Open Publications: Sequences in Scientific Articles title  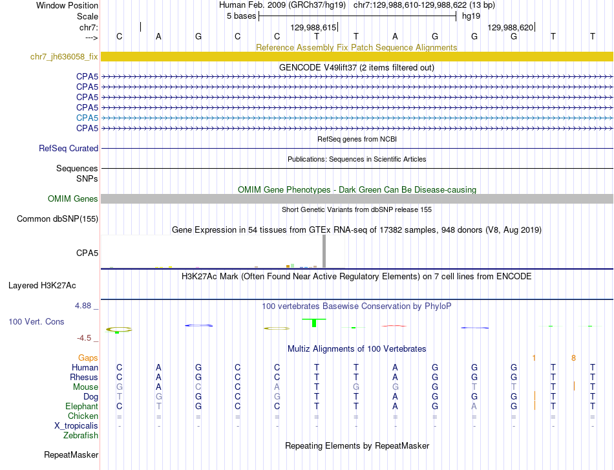[357, 159]
